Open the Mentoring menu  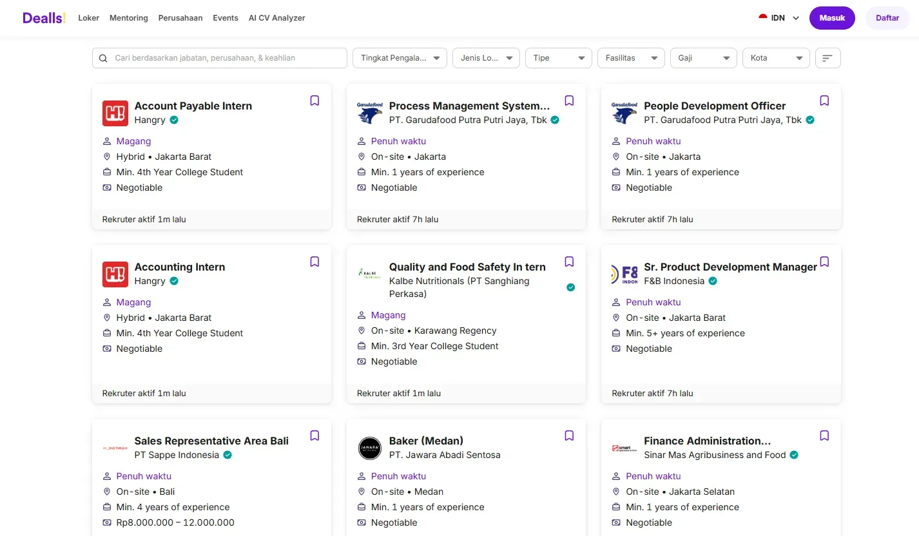(x=129, y=18)
